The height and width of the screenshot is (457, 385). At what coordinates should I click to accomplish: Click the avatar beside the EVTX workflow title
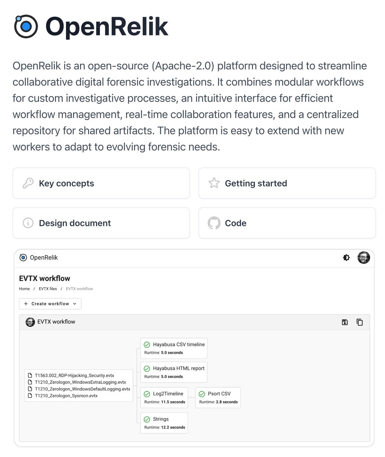click(x=30, y=322)
